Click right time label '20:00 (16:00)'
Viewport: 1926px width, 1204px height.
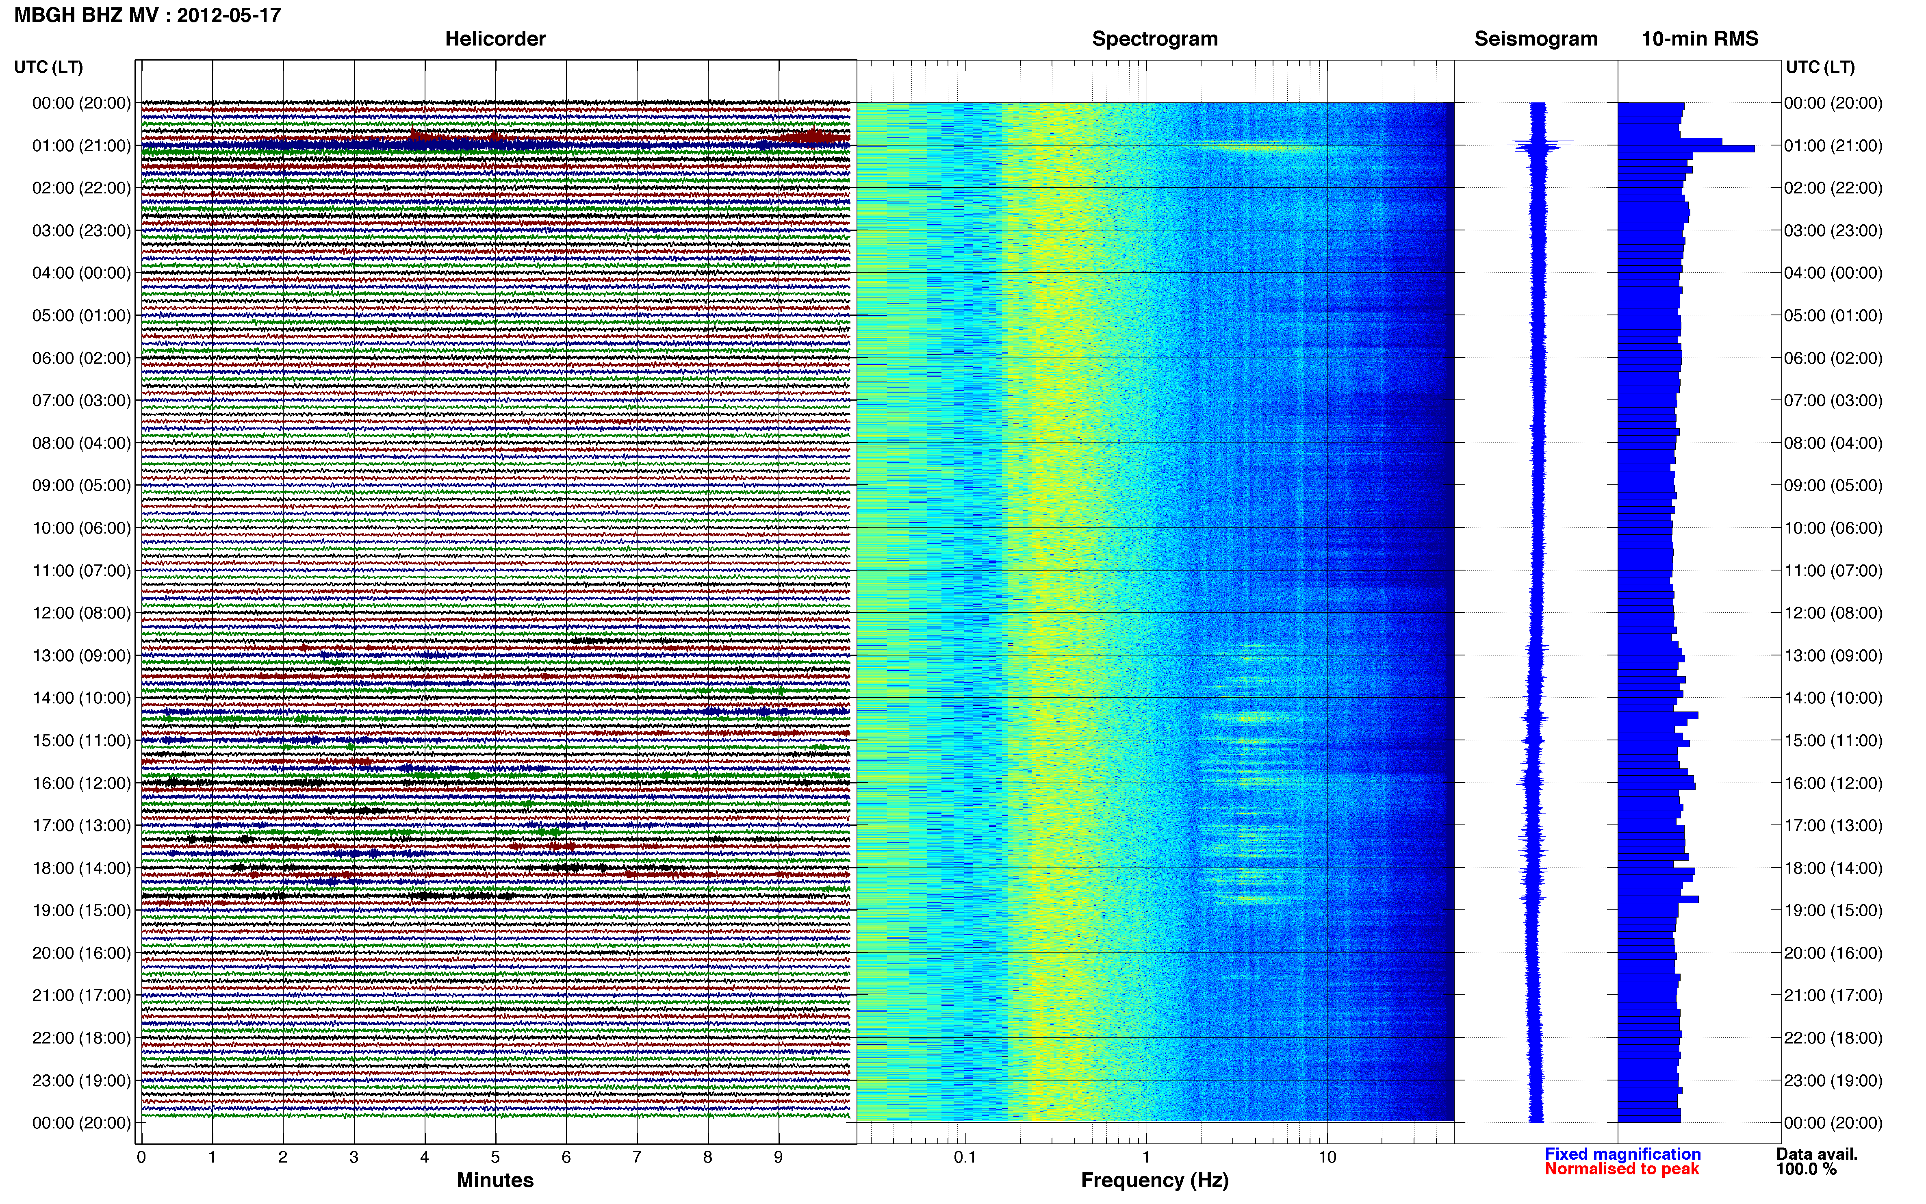[x=1833, y=952]
